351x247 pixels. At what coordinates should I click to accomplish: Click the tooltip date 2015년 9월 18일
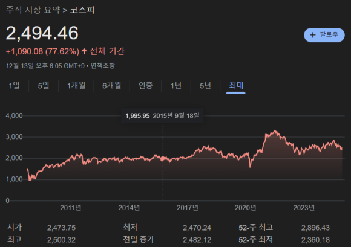tap(176, 116)
